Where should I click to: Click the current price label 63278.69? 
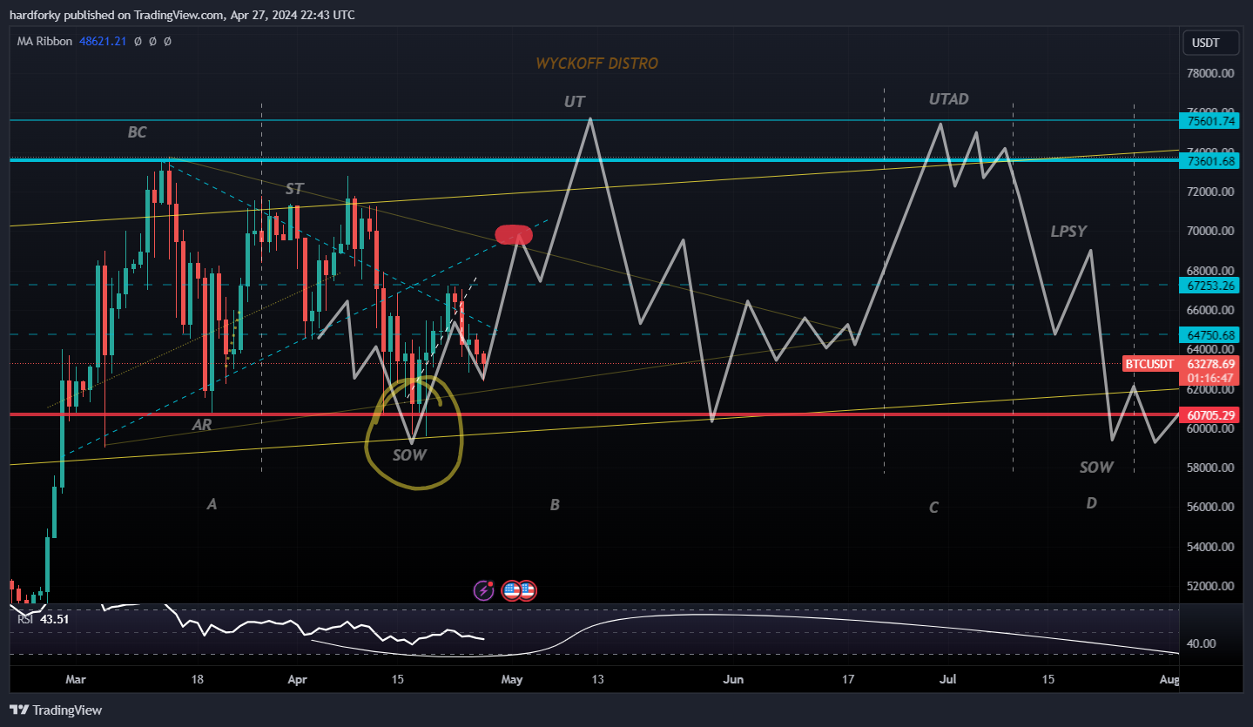(1209, 364)
